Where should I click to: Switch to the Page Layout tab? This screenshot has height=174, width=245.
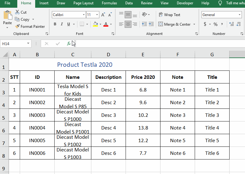[x=83, y=3]
